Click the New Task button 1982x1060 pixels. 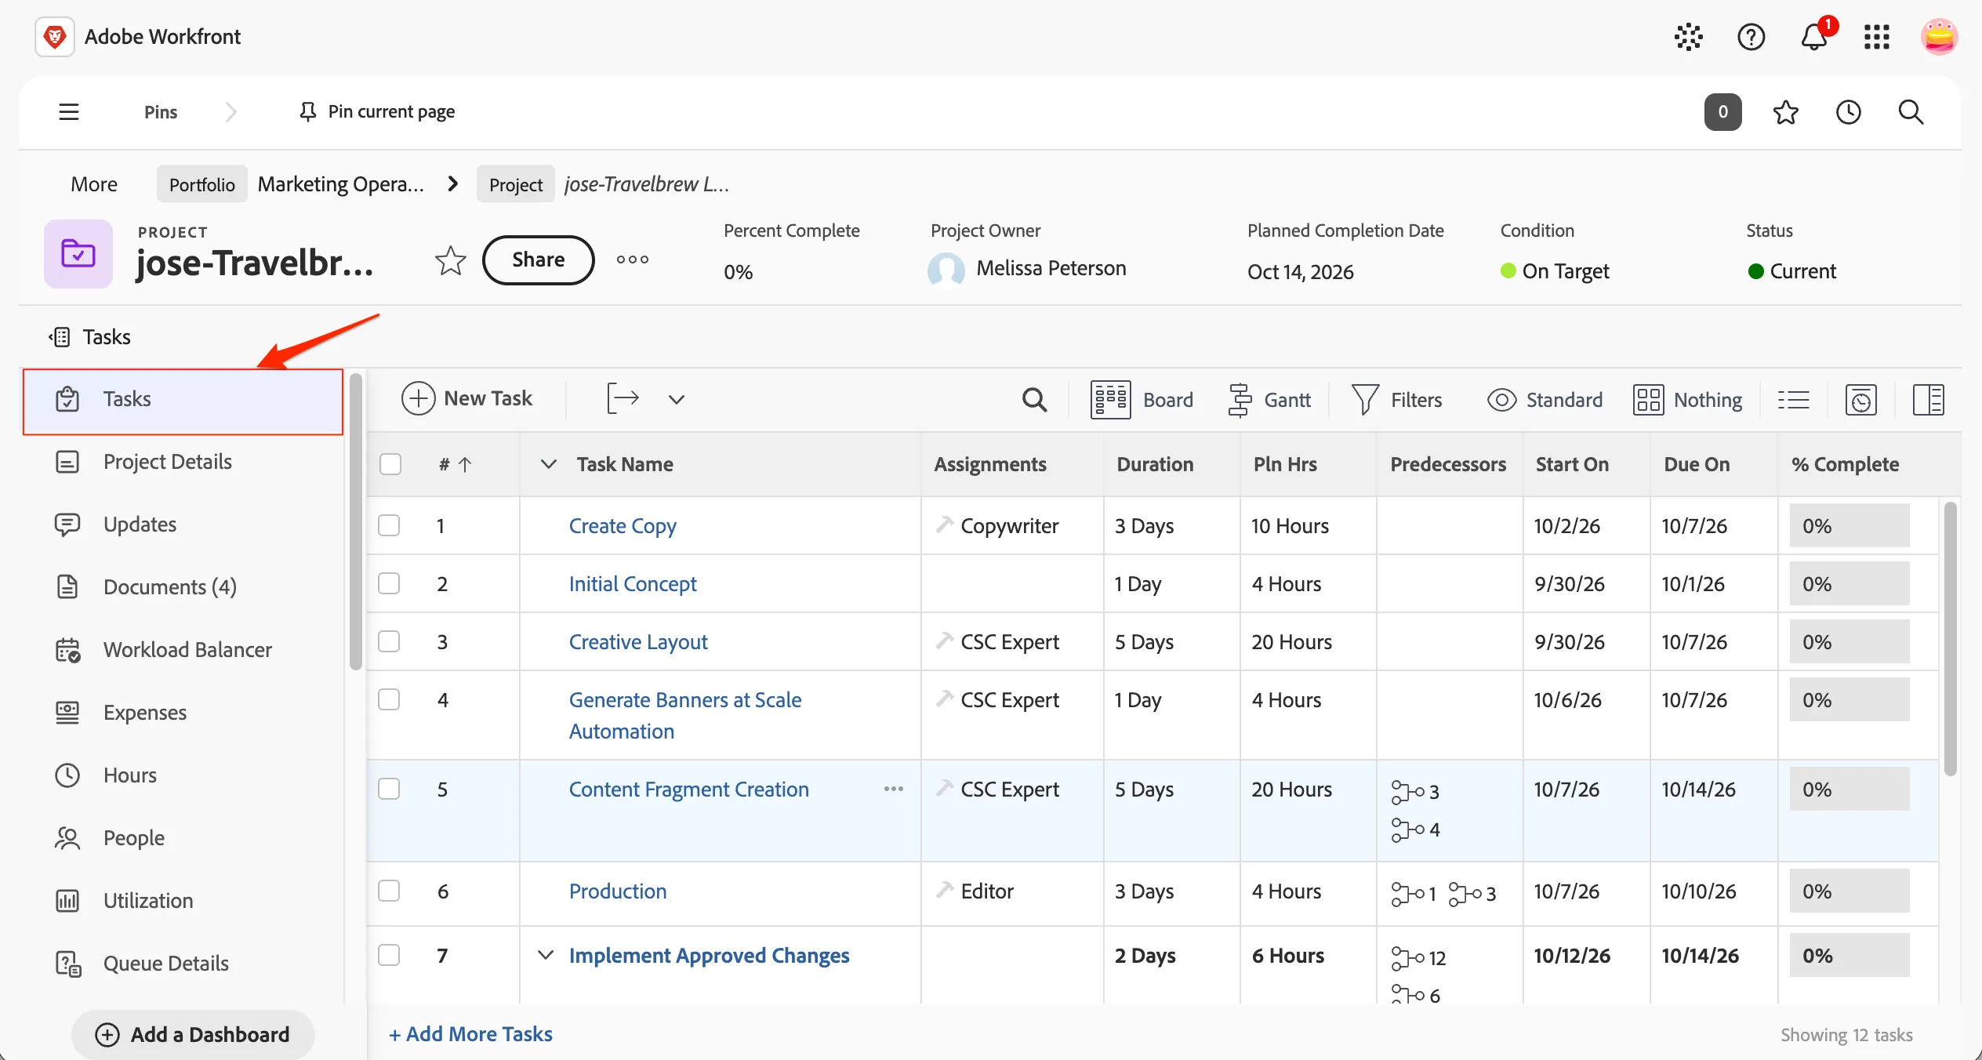[467, 398]
